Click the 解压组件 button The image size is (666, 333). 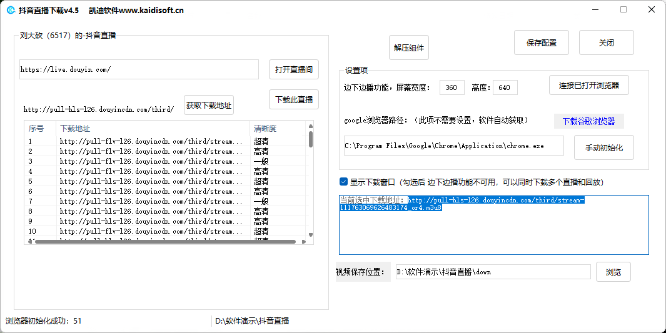click(408, 47)
